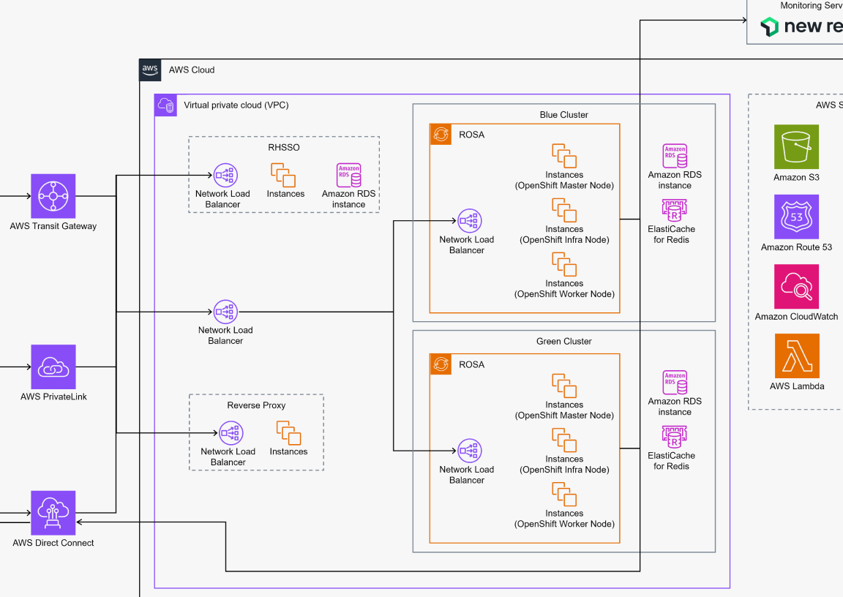Select the 'ROSA' label in Green Cluster

tap(471, 365)
